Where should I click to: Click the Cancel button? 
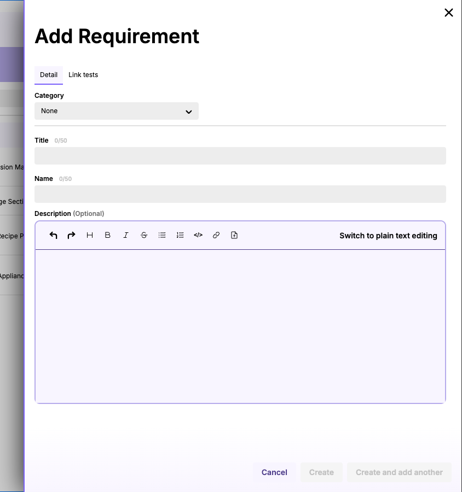(274, 472)
